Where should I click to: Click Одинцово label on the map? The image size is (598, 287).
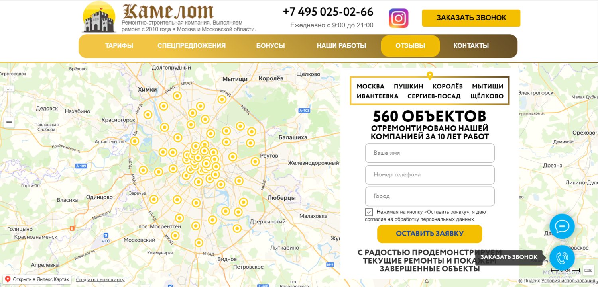(x=99, y=197)
